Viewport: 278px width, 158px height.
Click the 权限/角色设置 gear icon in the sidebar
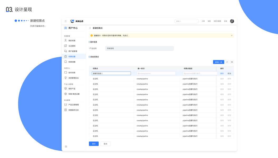click(66, 94)
